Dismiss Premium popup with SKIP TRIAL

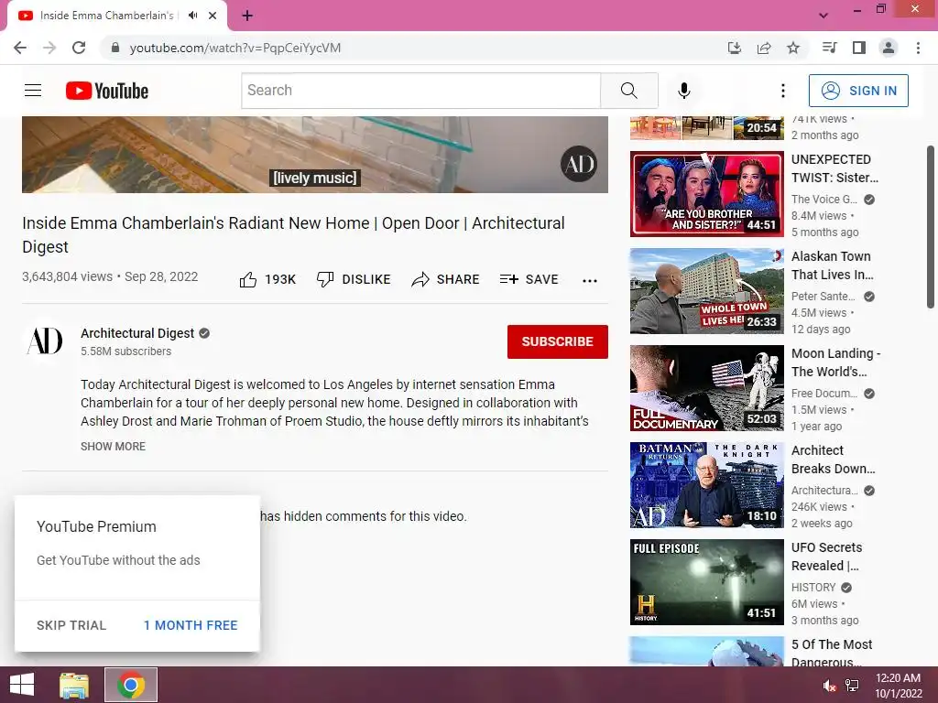[x=71, y=625]
